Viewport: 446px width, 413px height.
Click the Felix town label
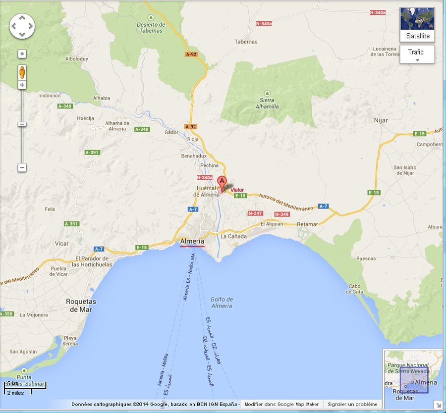coord(50,209)
